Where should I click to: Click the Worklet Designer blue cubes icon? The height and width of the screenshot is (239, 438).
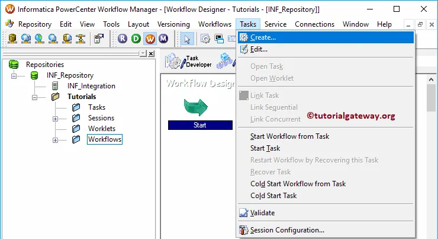point(226,61)
